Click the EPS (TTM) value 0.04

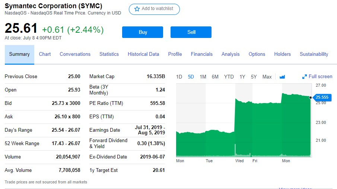tap(160, 116)
